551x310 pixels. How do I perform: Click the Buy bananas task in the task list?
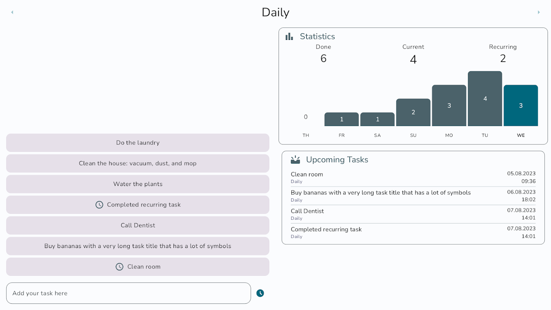coord(138,246)
